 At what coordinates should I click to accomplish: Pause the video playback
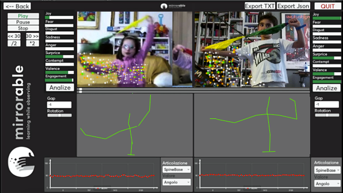point(23,22)
